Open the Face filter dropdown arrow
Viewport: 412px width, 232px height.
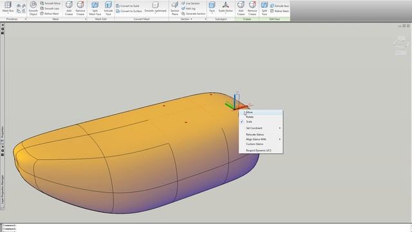point(212,13)
